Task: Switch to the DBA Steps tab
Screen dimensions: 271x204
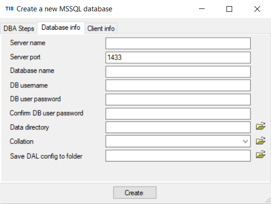Action: 18,28
